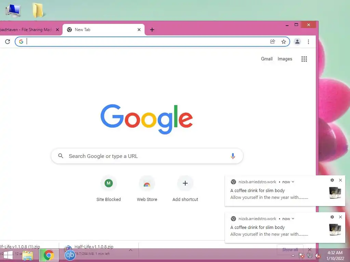Click the Search Google or type a URL box

pyautogui.click(x=147, y=156)
